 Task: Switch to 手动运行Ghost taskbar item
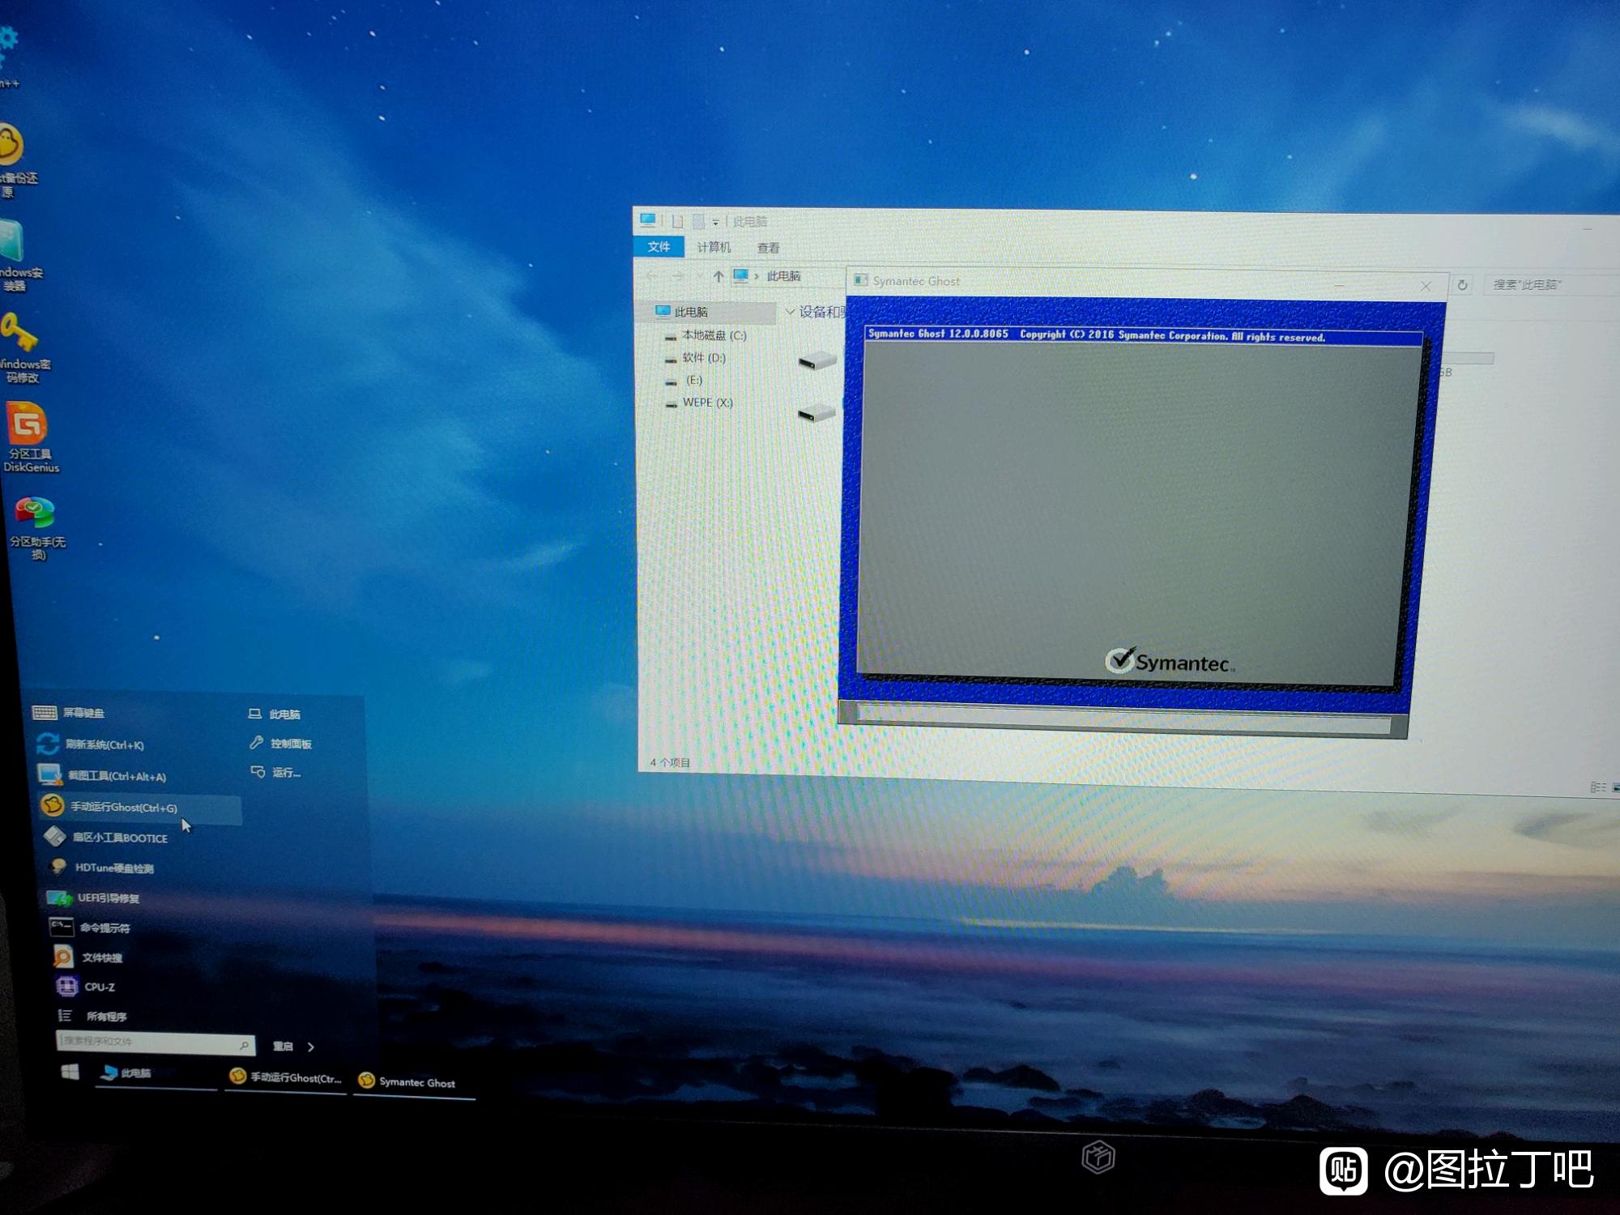[286, 1077]
